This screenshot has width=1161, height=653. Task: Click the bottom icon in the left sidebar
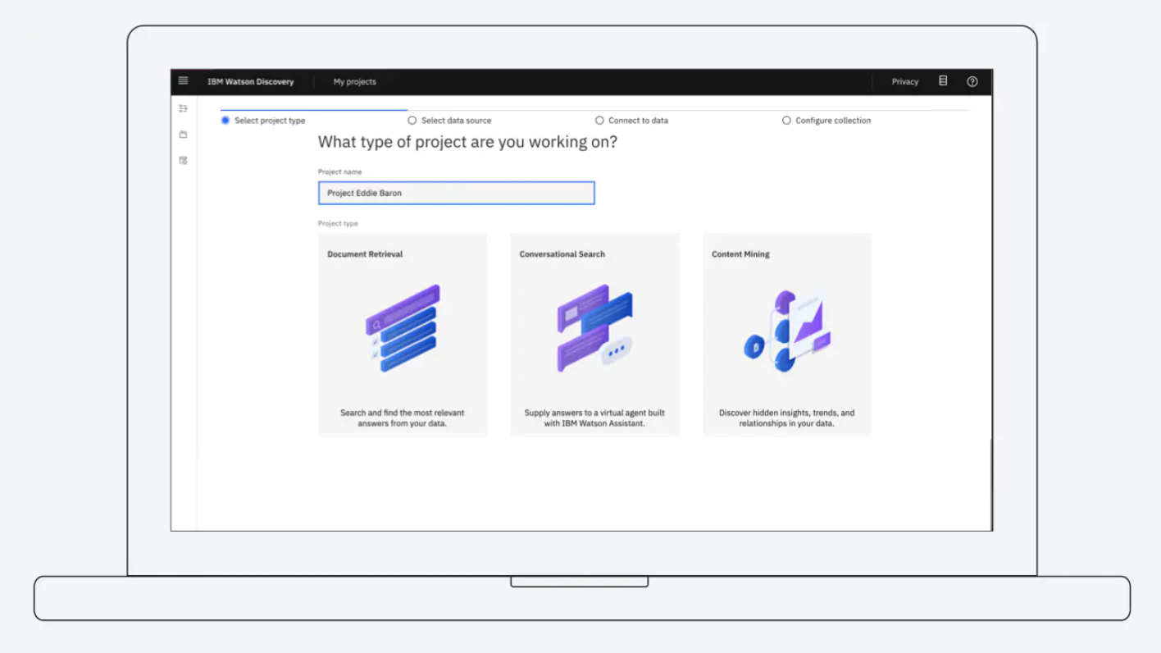[x=182, y=160]
